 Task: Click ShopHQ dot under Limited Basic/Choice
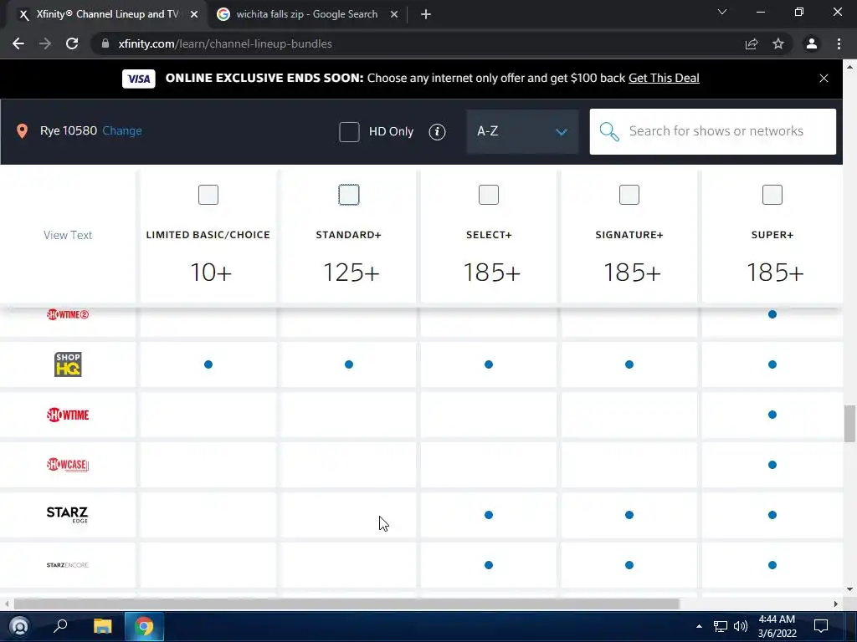[x=208, y=364]
